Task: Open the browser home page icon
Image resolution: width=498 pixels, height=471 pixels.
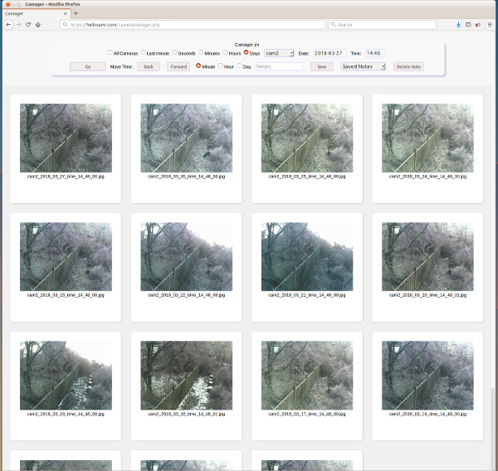Action: pos(38,24)
